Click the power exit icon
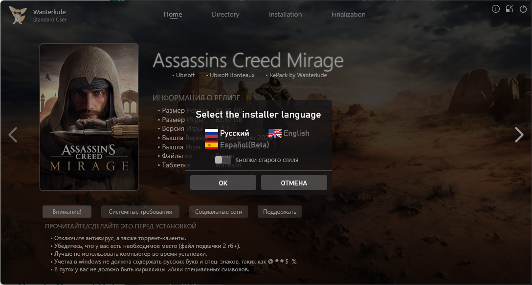Screen dimensions: 532x285 [x=523, y=9]
